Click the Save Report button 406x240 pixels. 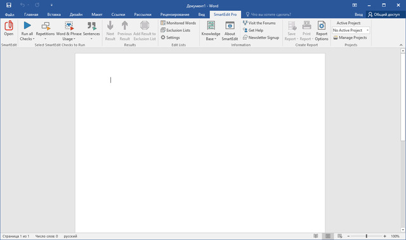point(292,30)
